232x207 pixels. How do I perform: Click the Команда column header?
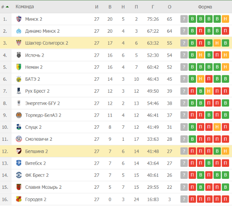pyautogui.click(x=25, y=7)
